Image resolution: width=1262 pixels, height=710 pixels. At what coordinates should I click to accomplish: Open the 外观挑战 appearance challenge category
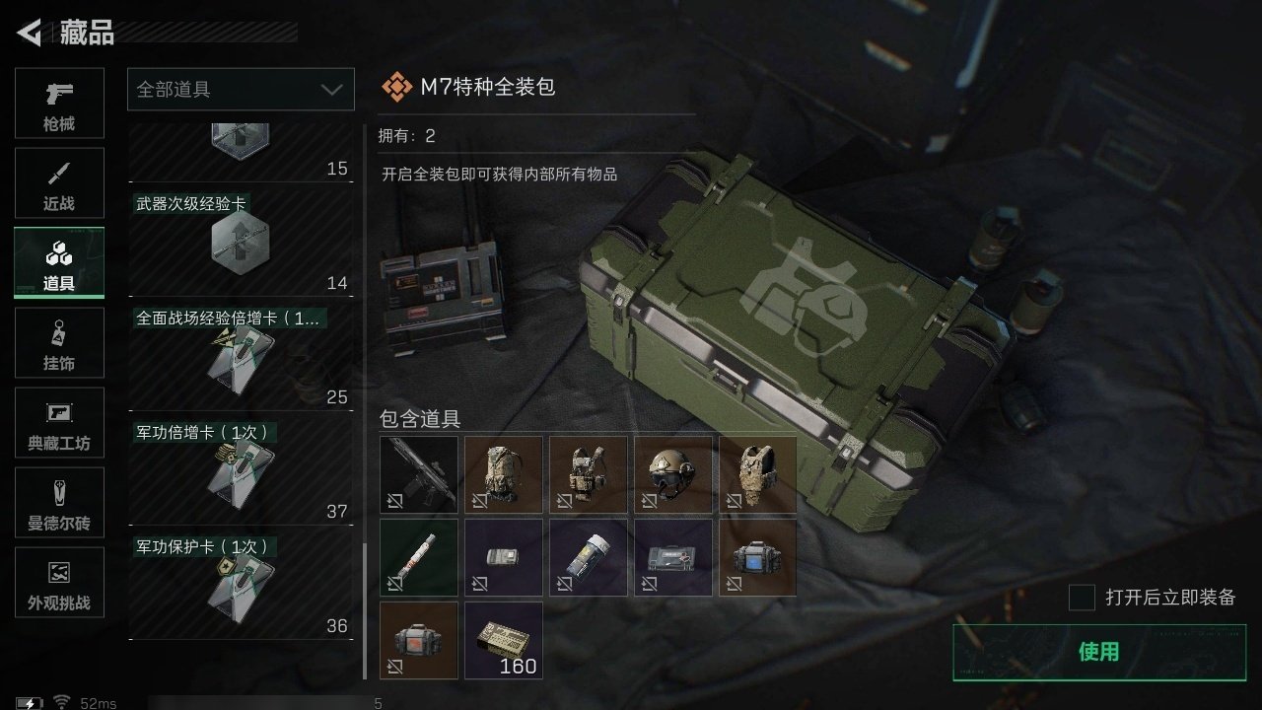pos(59,583)
